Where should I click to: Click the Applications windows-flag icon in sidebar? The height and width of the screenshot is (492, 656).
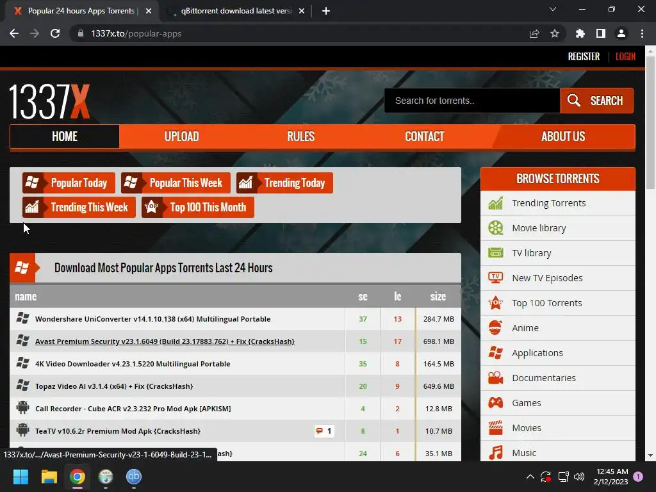[496, 353]
